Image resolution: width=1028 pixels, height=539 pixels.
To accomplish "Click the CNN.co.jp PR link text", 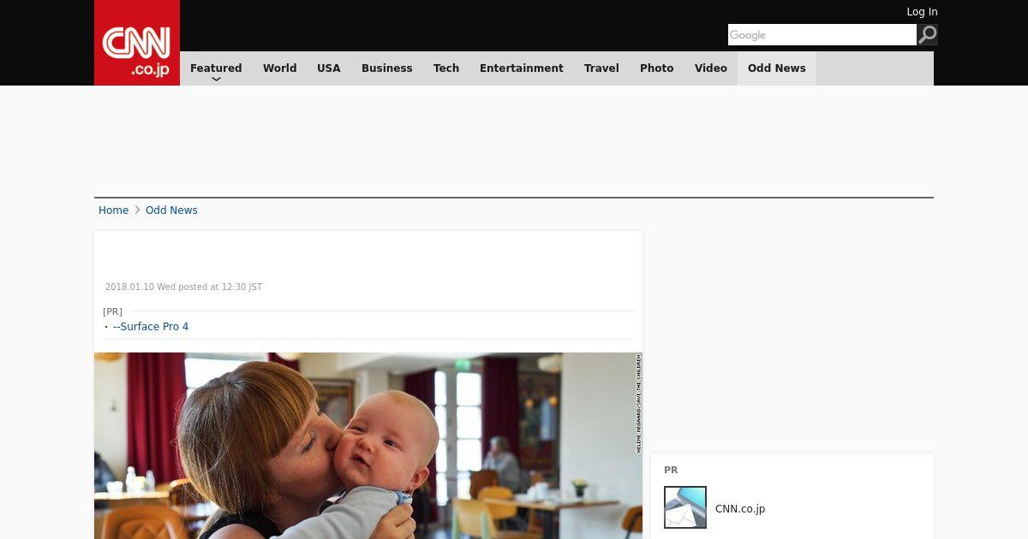I will click(740, 509).
